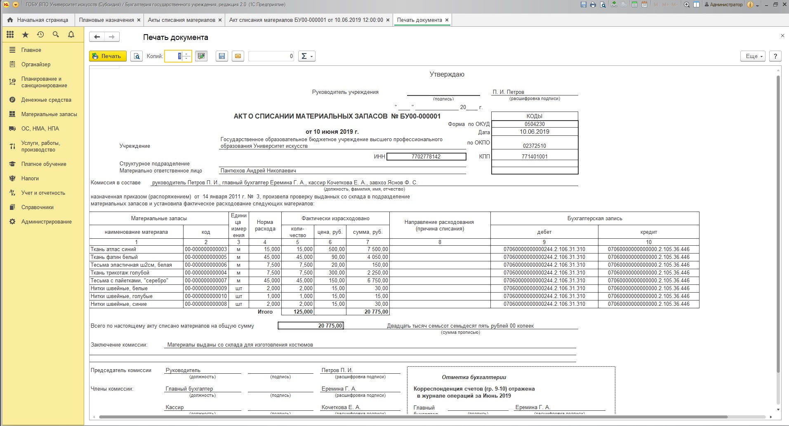Select code cell 00-000000000010

click(206, 296)
